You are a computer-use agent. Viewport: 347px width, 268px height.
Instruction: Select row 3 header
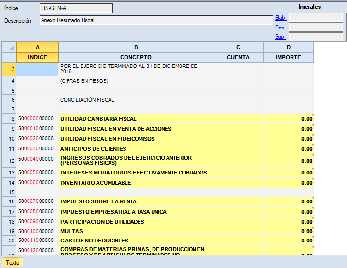[x=9, y=69]
